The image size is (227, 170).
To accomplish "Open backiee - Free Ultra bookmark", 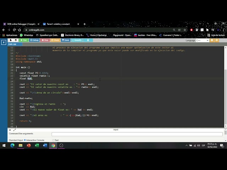I will point(145,35).
